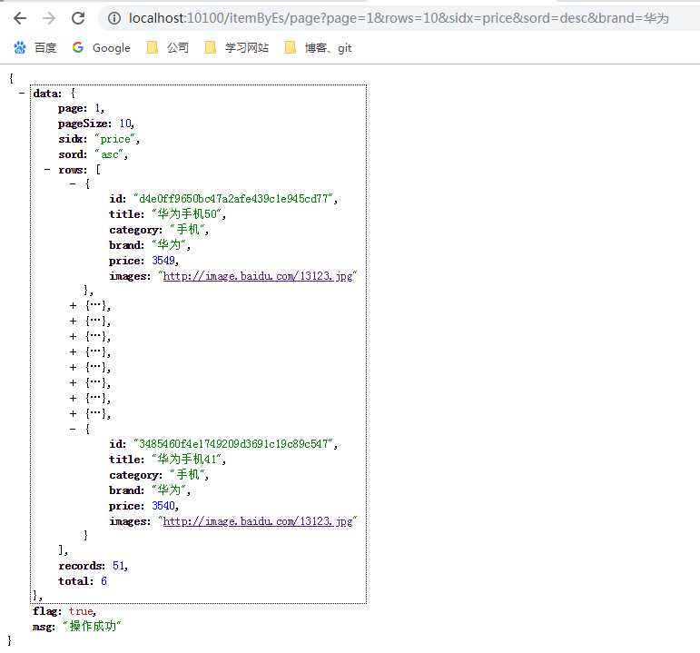Screen dimensions: 700x653
Task: Collapse the data object
Action: pyautogui.click(x=21, y=94)
